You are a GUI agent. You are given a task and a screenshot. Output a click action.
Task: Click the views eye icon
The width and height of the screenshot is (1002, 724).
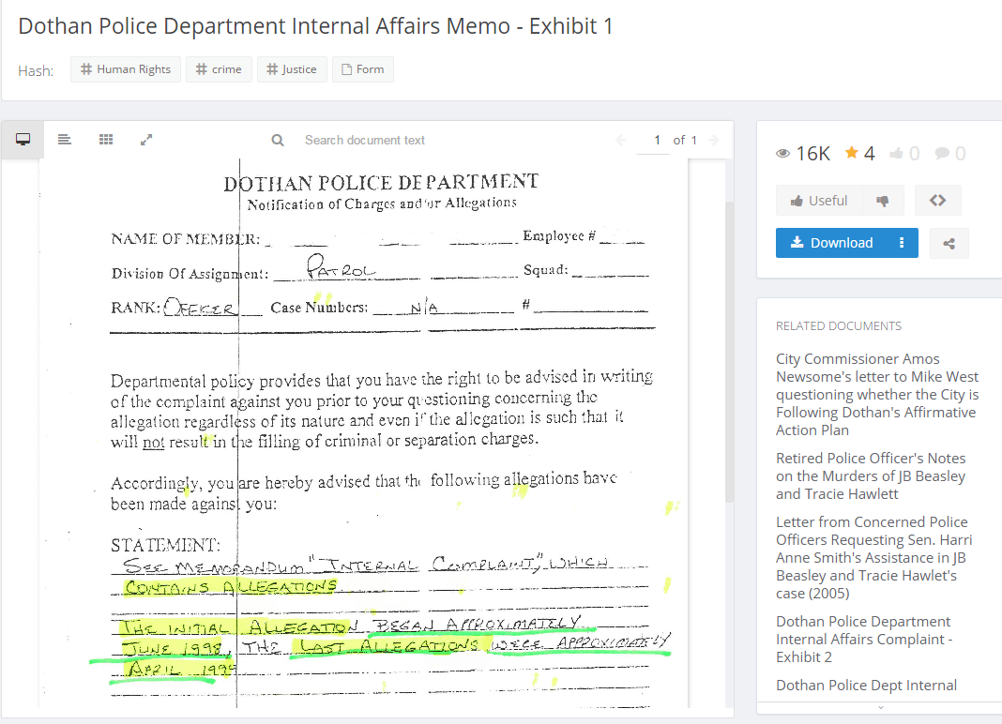pos(782,154)
